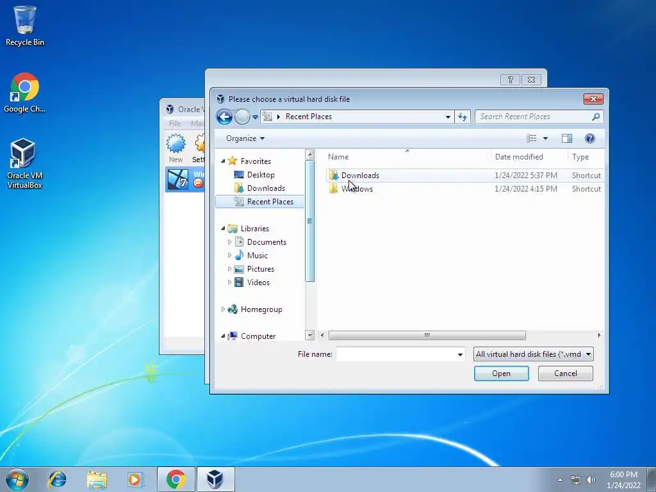The image size is (656, 492).
Task: Click the horizontal scrollbar thumb in file list
Action: pos(427,335)
